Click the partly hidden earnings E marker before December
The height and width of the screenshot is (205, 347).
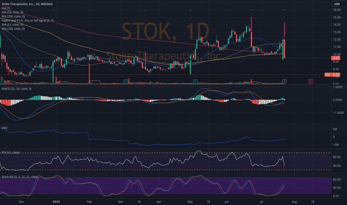1,82
